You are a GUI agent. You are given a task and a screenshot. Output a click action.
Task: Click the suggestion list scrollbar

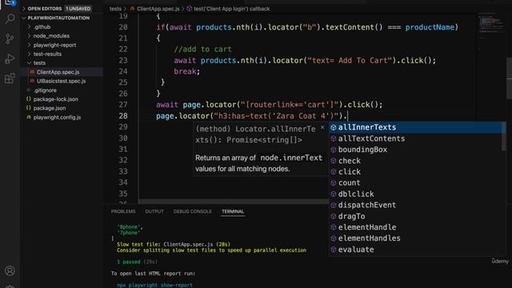[x=504, y=137]
